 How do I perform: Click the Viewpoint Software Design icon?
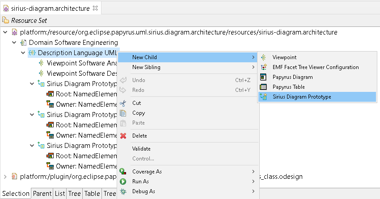41,73
